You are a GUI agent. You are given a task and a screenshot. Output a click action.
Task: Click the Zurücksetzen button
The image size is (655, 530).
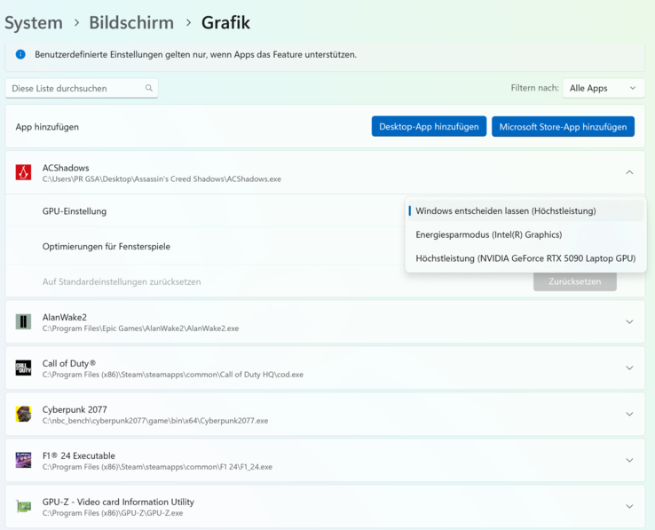(x=575, y=281)
